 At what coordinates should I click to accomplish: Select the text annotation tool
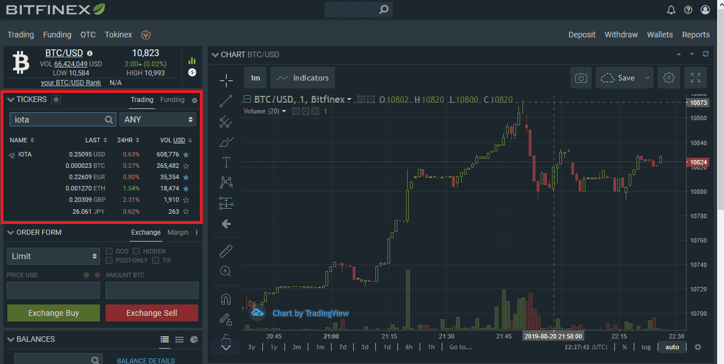point(226,162)
